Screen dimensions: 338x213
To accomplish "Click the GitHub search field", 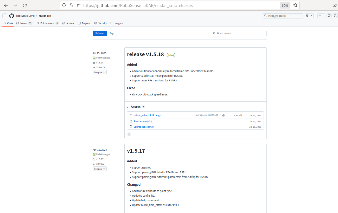I will (x=283, y=16).
